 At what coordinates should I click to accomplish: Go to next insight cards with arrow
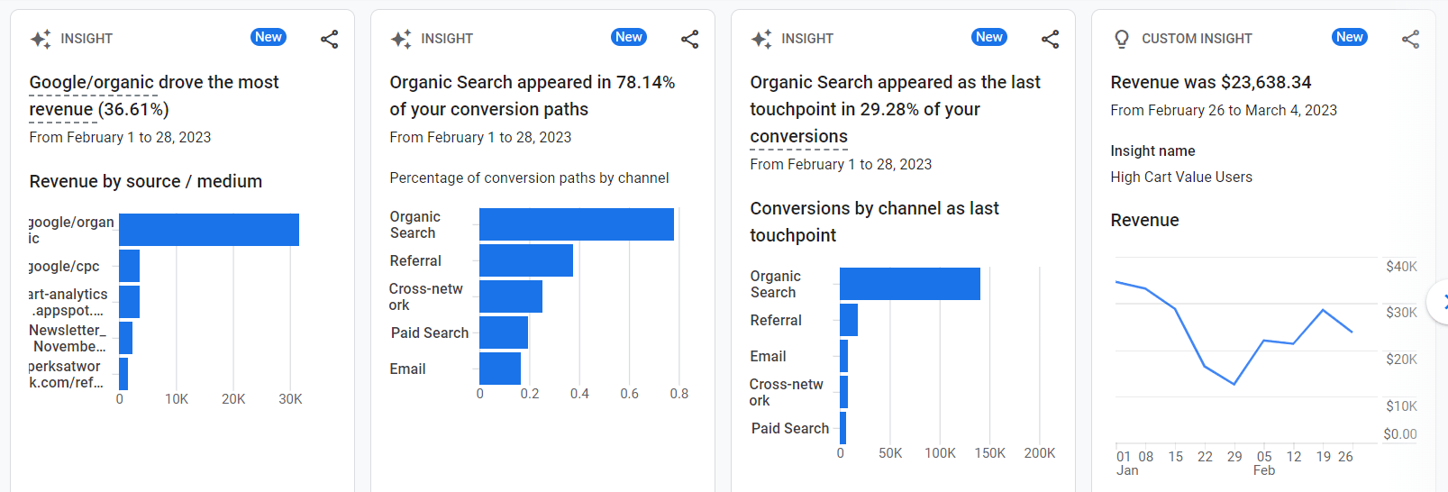coord(1440,301)
